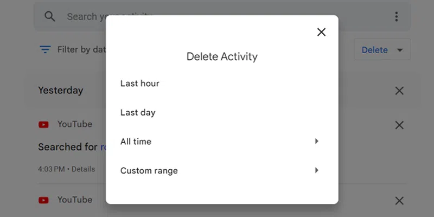
Task: Delete the second YouTube activity entry
Action: coord(399,201)
